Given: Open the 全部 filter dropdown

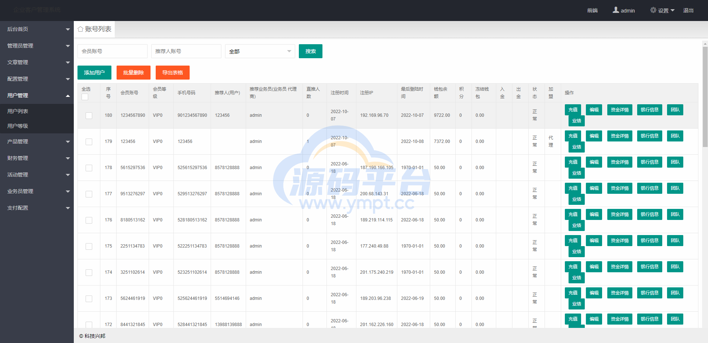Looking at the screenshot, I should pos(260,51).
